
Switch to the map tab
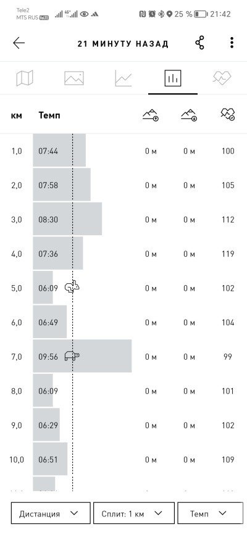pyautogui.click(x=25, y=78)
